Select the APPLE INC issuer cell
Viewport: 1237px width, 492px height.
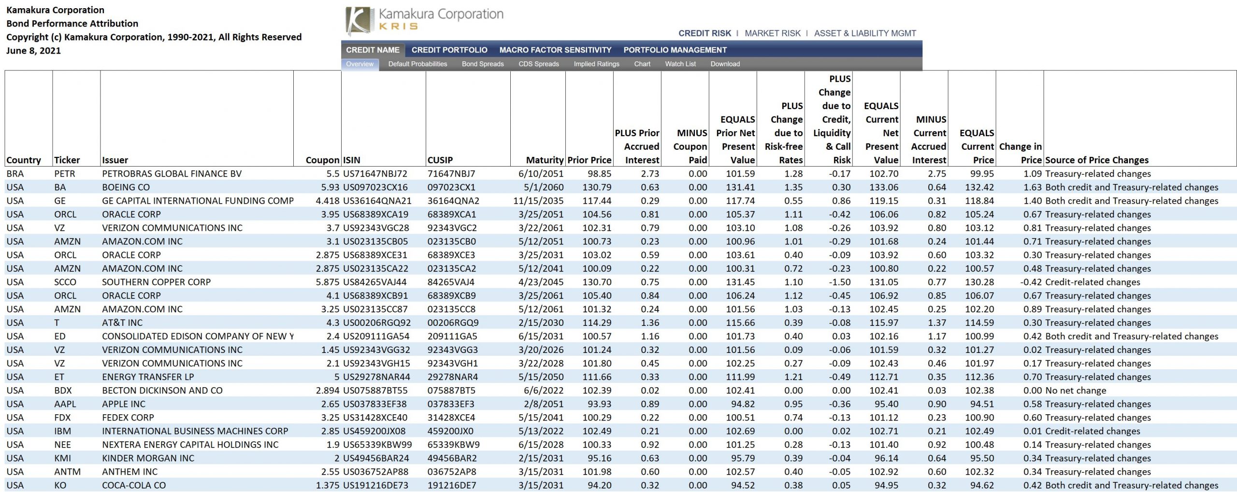124,404
